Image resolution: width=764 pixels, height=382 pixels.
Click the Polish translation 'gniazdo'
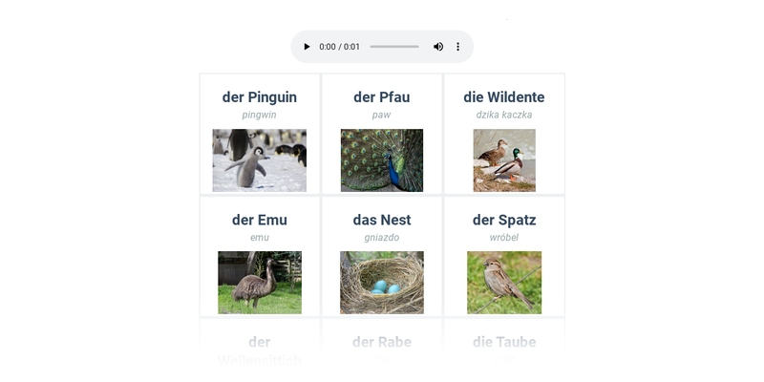coord(382,237)
